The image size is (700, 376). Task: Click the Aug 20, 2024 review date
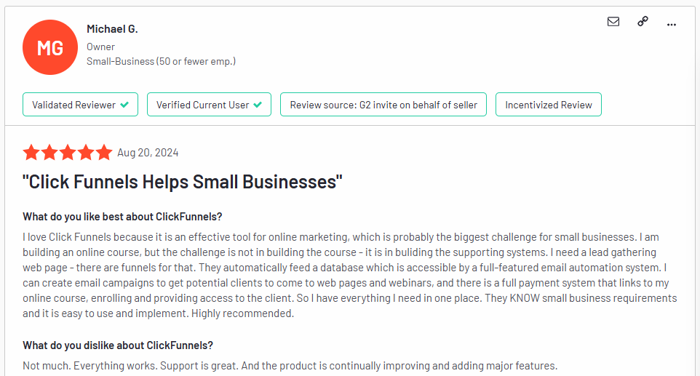coord(148,153)
